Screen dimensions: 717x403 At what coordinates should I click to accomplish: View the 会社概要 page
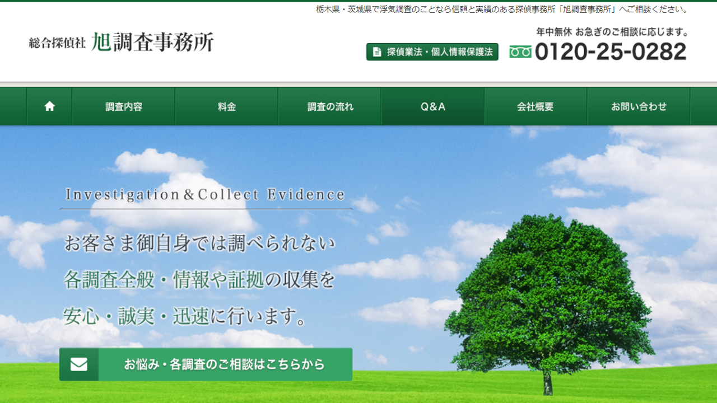[x=536, y=106]
